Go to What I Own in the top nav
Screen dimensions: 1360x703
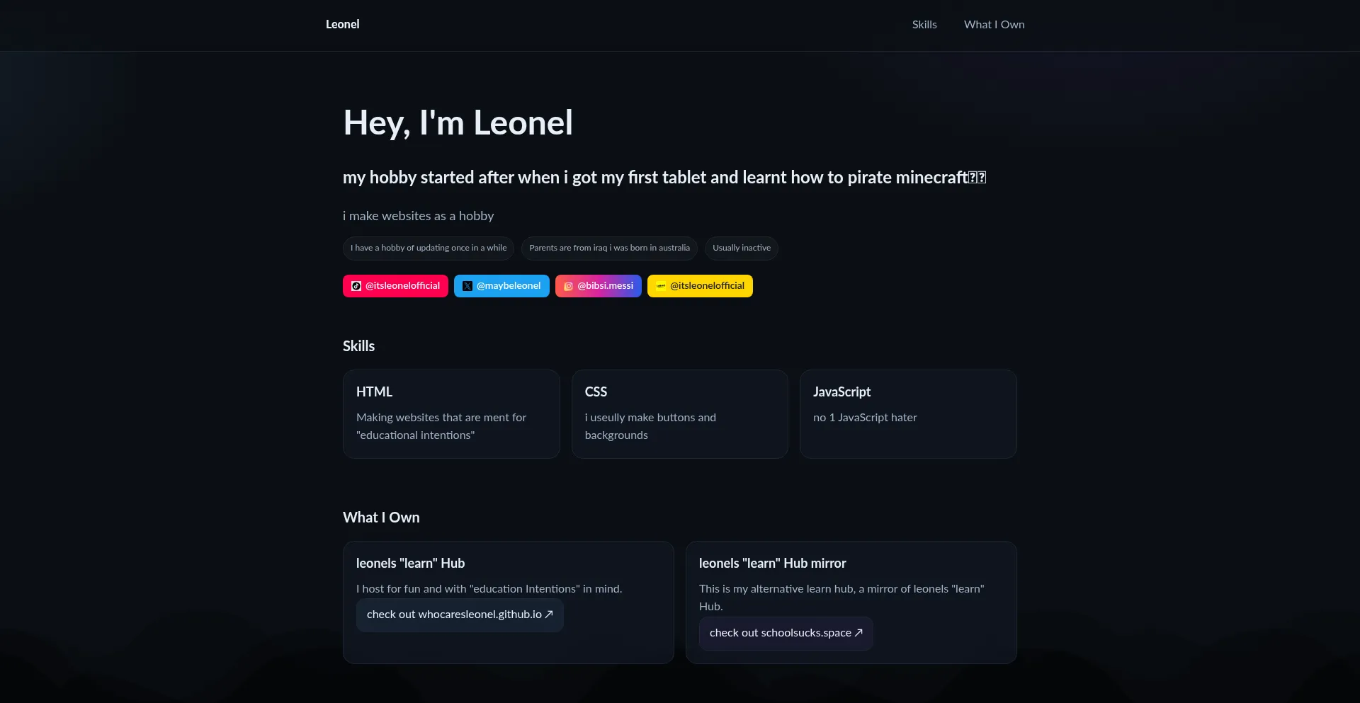click(x=994, y=25)
